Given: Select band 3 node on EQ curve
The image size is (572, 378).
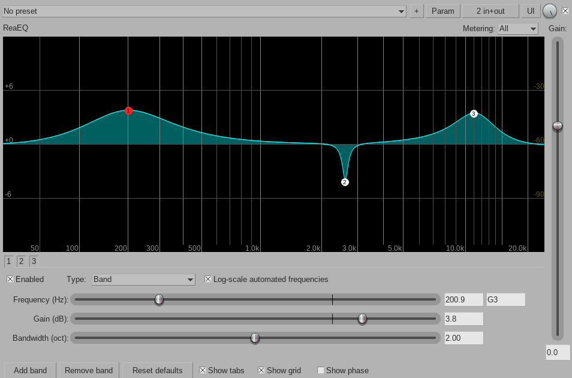Looking at the screenshot, I should click(x=474, y=113).
